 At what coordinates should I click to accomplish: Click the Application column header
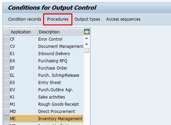24,32
